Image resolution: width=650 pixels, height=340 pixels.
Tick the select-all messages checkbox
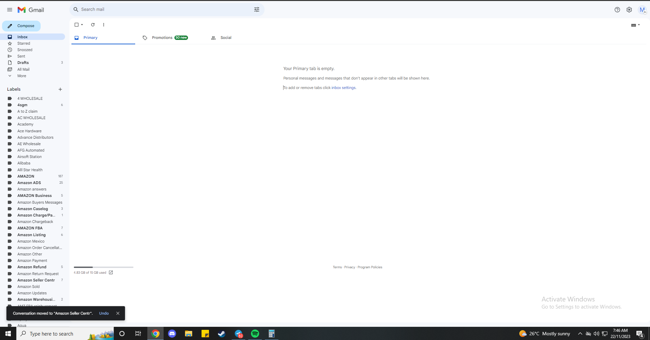pyautogui.click(x=77, y=25)
